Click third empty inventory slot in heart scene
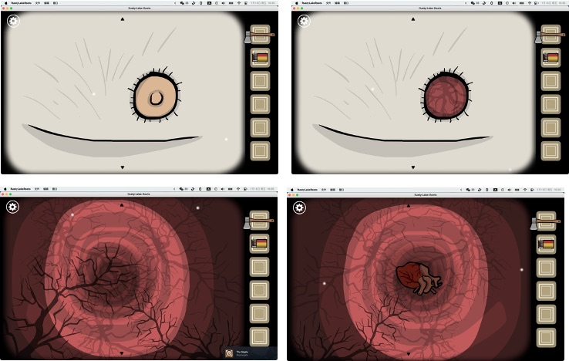Image resolution: width=569 pixels, height=361 pixels. (x=546, y=314)
